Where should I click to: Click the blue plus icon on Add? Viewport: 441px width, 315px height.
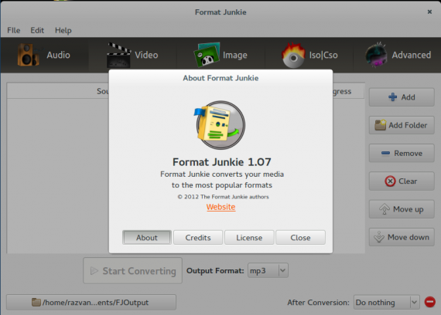[x=392, y=97]
